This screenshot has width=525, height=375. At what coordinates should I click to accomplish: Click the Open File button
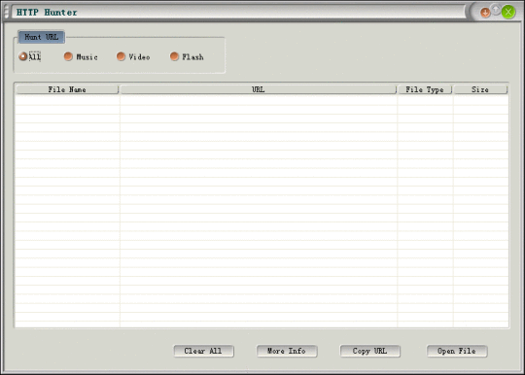457,351
